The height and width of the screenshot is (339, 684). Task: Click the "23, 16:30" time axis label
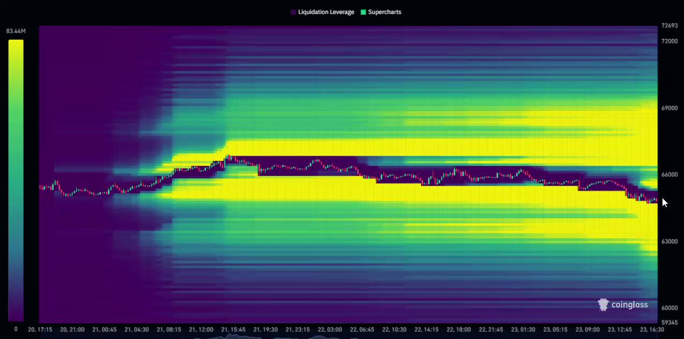click(653, 330)
